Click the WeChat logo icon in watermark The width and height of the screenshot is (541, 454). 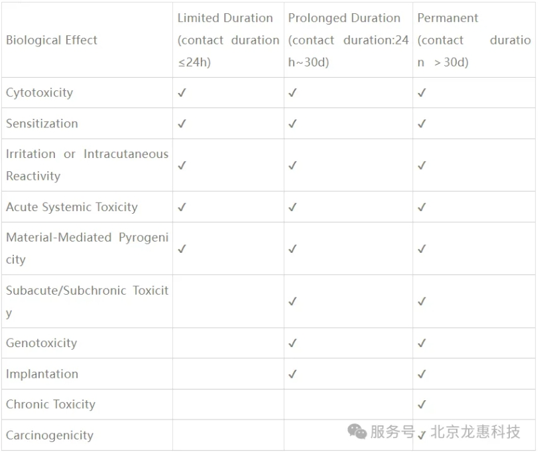pos(357,432)
